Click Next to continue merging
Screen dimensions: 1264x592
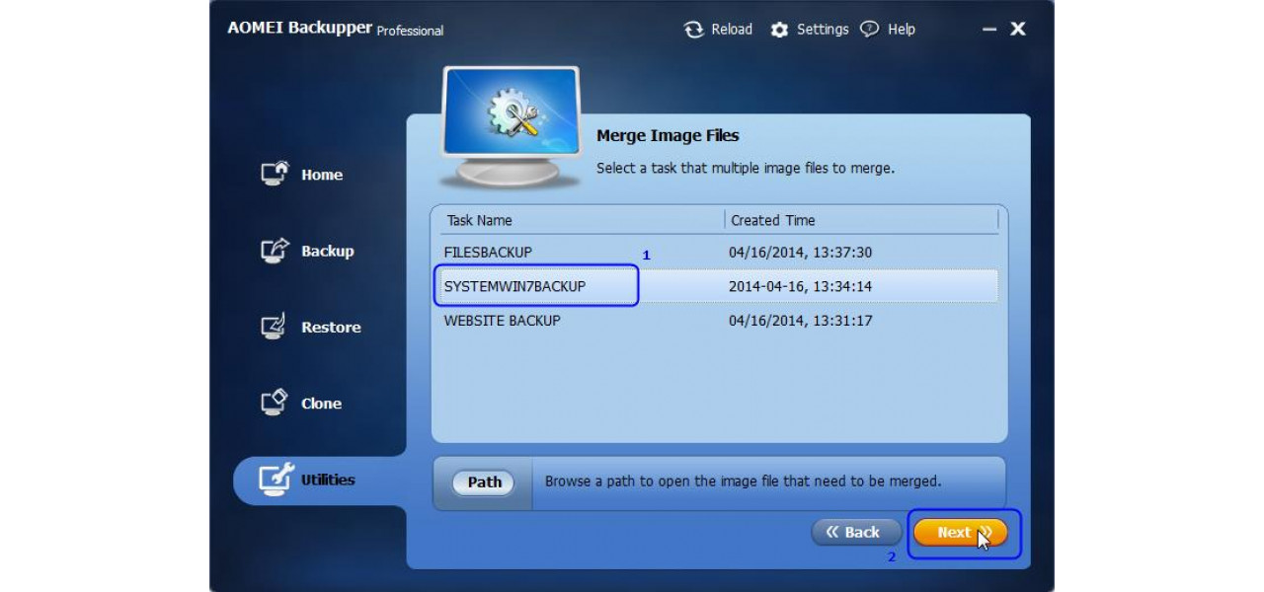point(960,533)
